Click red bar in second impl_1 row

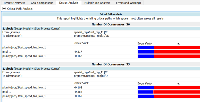tap(177, 92)
